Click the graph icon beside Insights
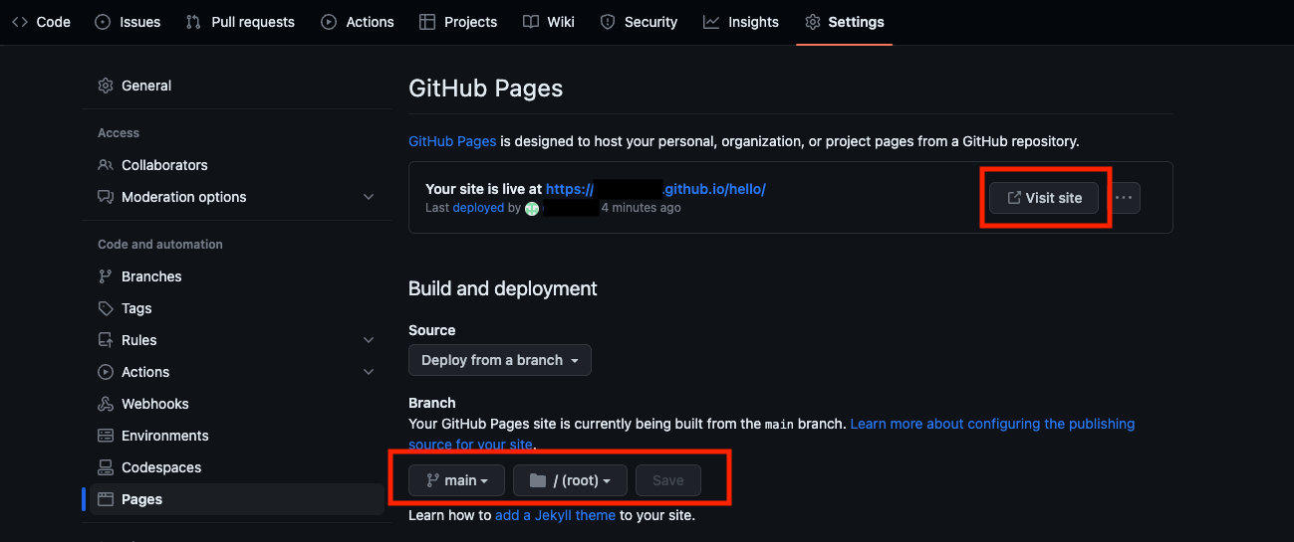Image resolution: width=1294 pixels, height=542 pixels. (x=710, y=22)
